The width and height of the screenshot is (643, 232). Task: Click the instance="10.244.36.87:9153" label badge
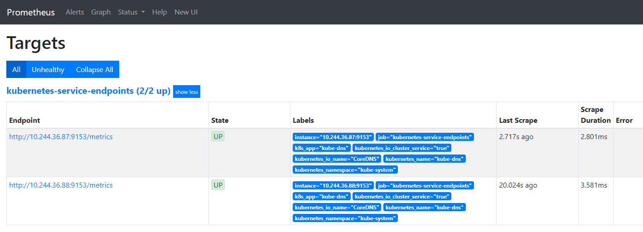pyautogui.click(x=333, y=137)
